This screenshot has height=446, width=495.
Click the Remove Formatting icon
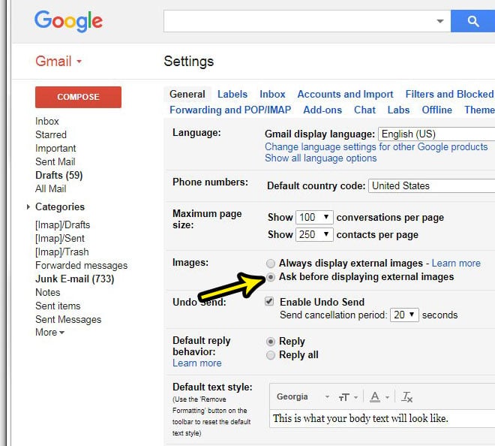tap(406, 397)
